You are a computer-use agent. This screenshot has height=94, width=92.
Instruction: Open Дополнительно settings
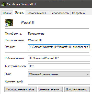[77, 89]
